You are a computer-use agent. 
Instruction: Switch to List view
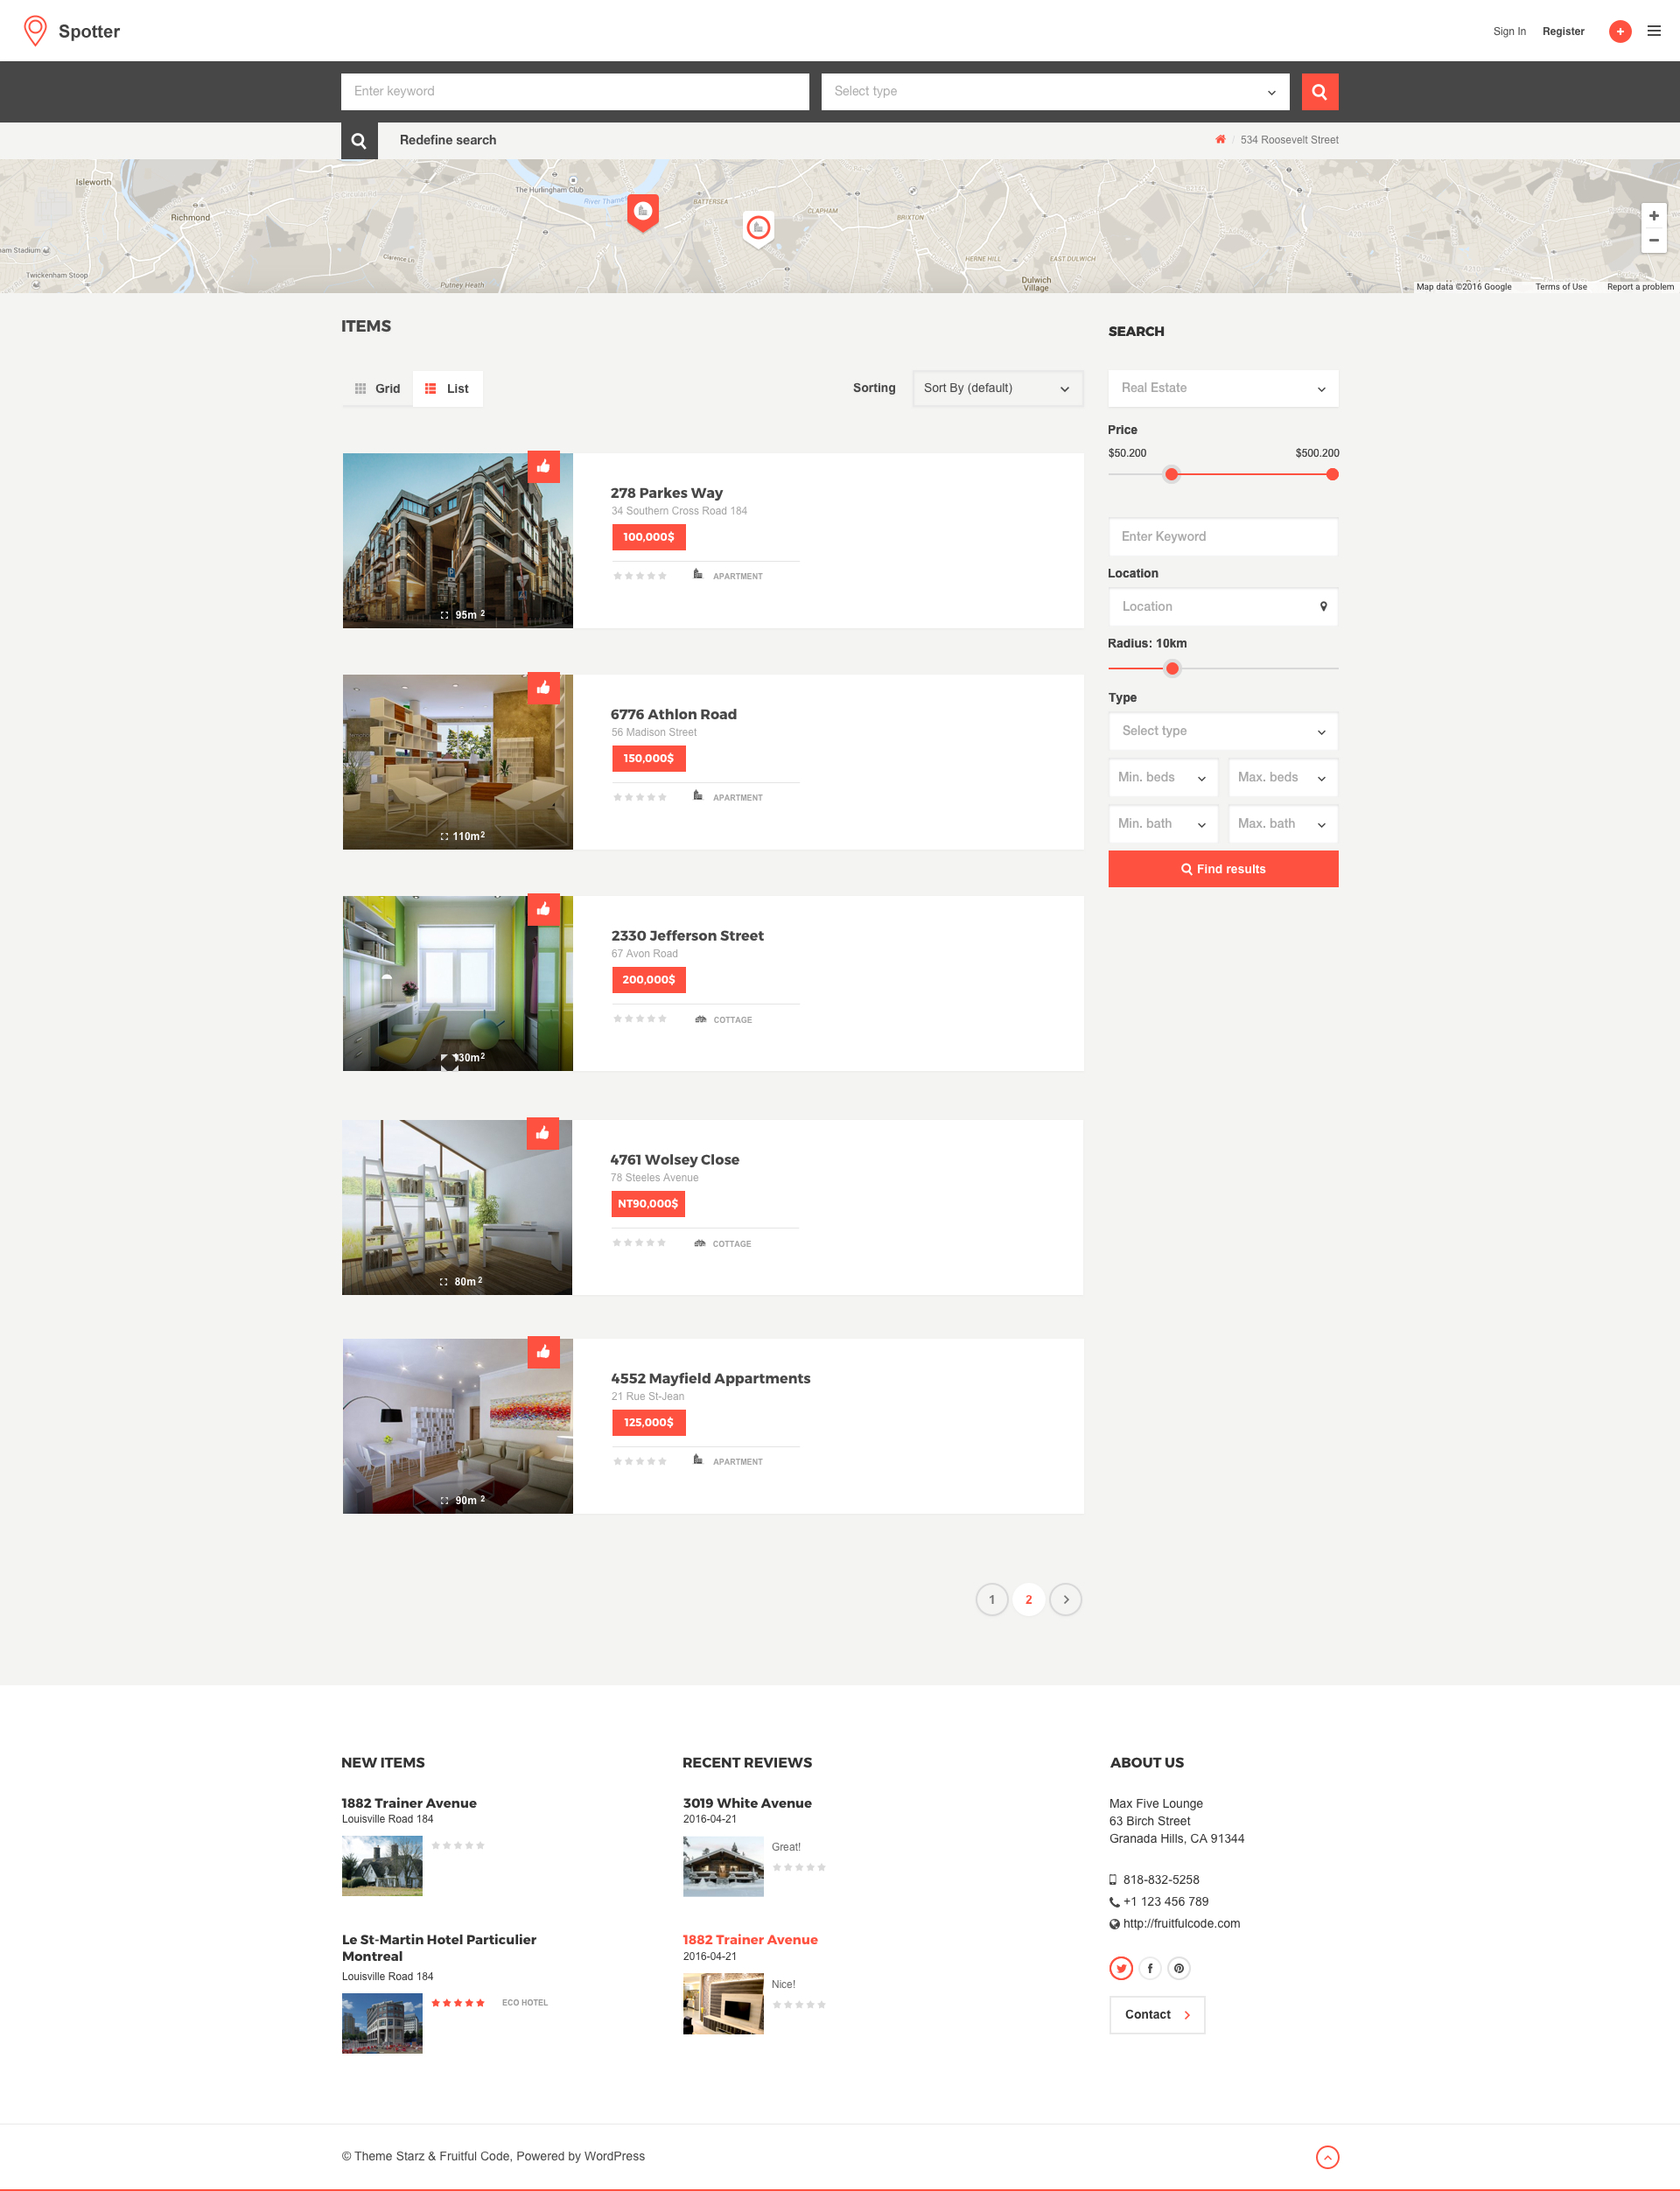(x=447, y=389)
